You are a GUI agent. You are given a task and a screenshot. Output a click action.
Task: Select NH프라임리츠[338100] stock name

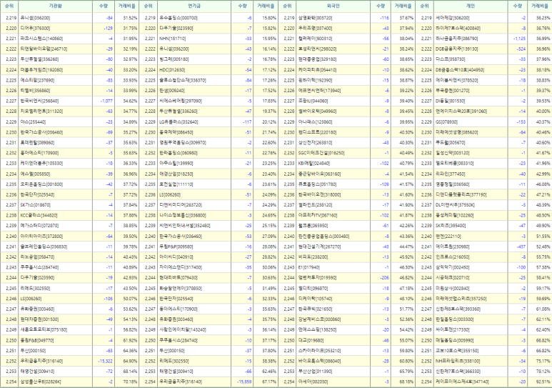pos(458,362)
